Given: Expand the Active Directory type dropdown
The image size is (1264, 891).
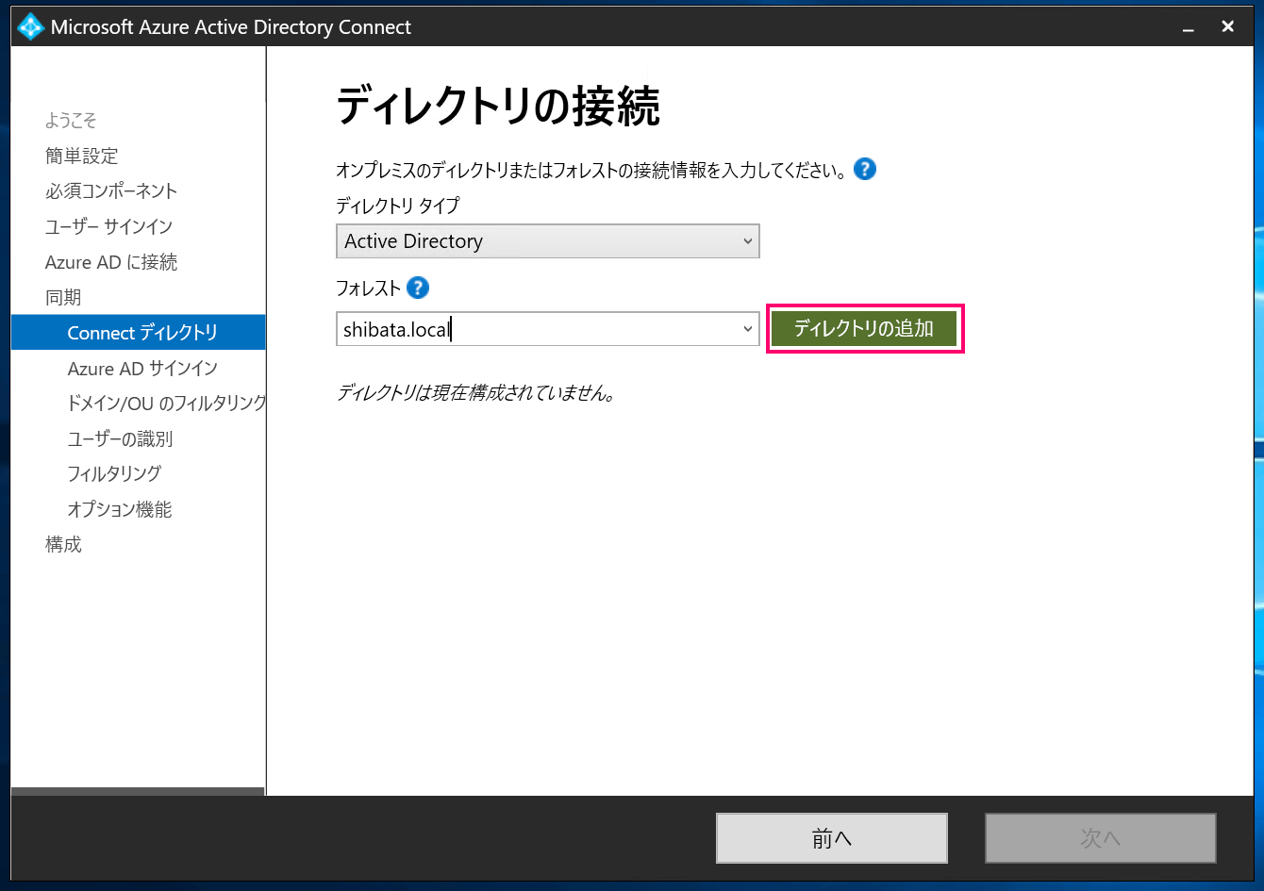Looking at the screenshot, I should click(x=548, y=241).
